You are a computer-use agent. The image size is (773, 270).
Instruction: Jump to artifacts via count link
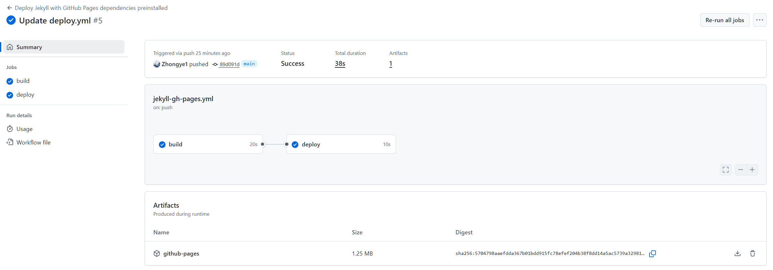pos(391,64)
